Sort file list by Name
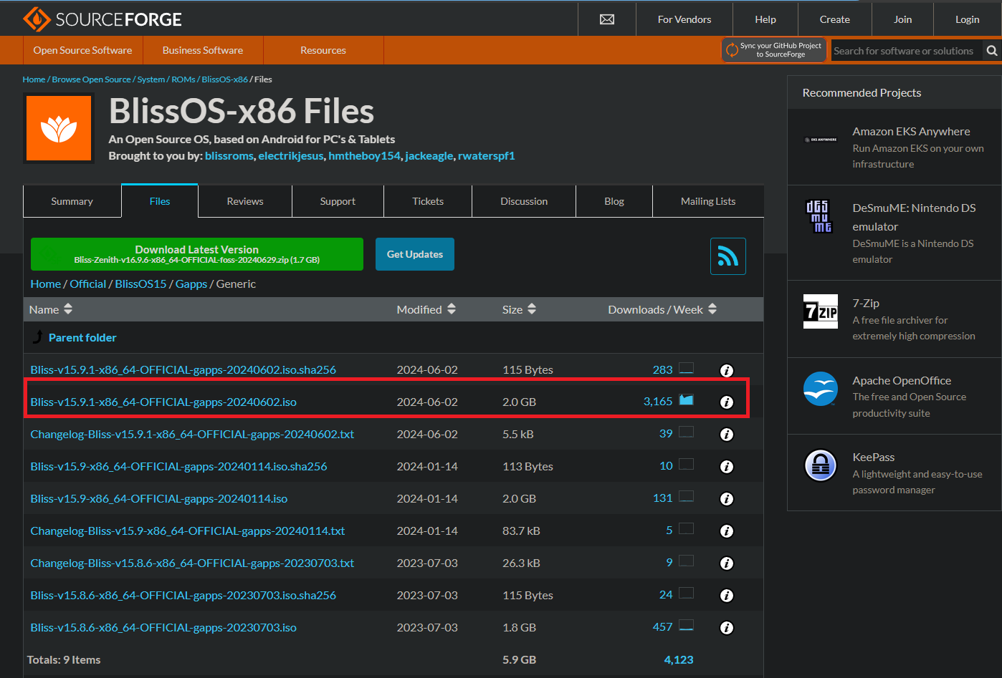Image resolution: width=1002 pixels, height=678 pixels. (x=51, y=309)
